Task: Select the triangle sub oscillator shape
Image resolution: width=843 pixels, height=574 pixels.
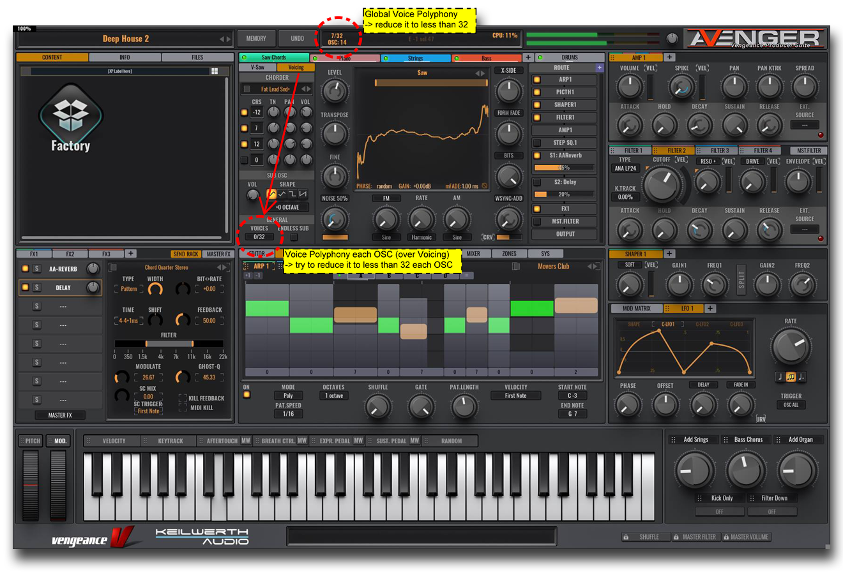Action: coord(282,194)
